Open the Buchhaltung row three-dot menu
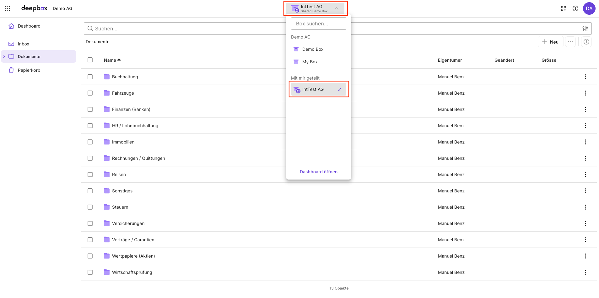This screenshot has width=599, height=298. [585, 77]
